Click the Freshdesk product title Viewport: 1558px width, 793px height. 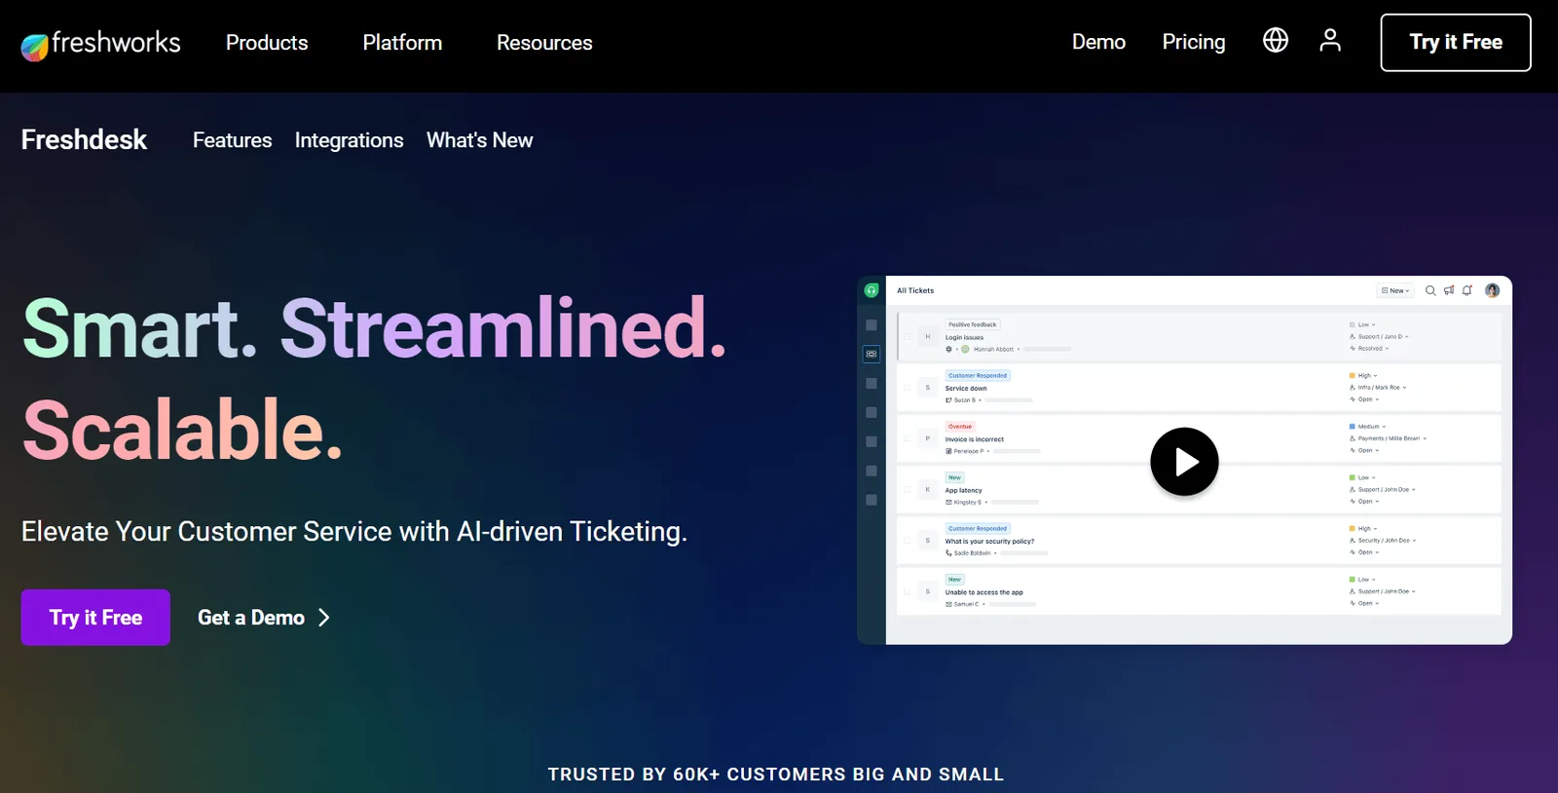pos(84,139)
